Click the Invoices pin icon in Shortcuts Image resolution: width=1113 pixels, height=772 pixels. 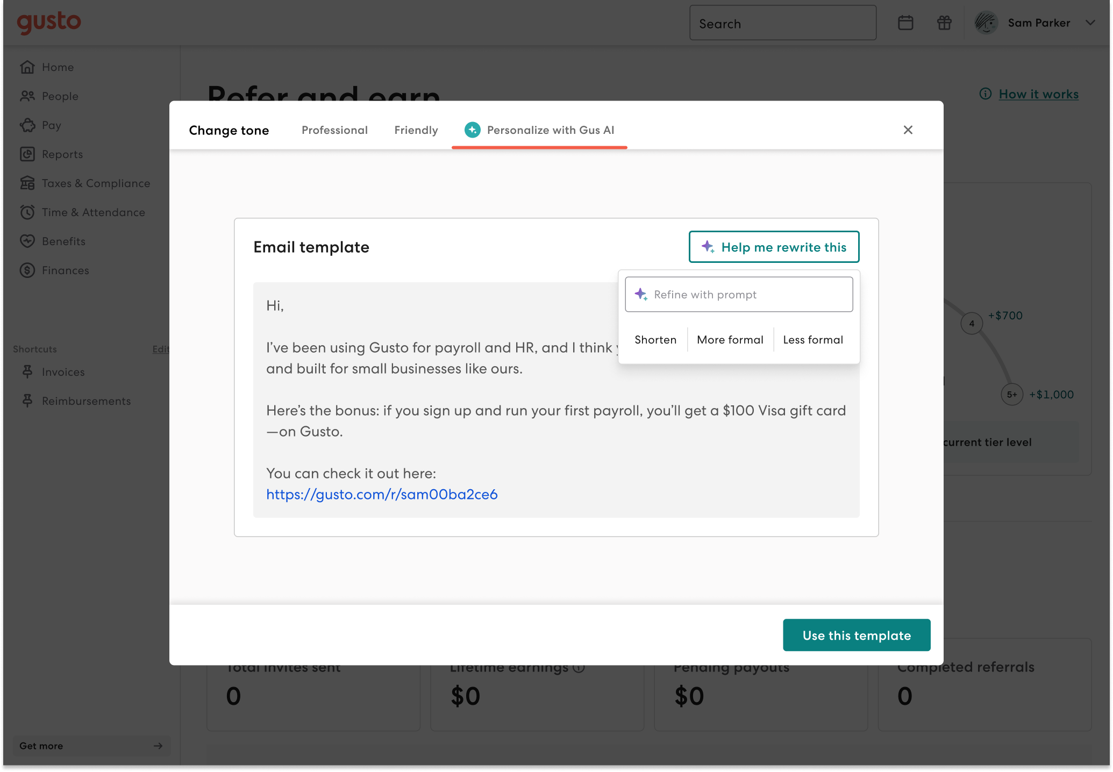[27, 372]
